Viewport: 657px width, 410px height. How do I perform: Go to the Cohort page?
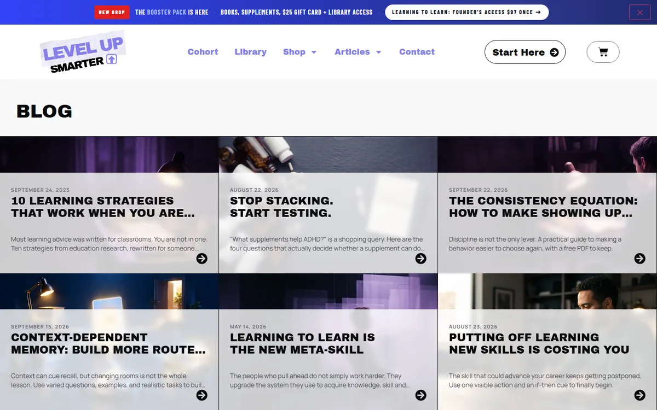coord(203,52)
